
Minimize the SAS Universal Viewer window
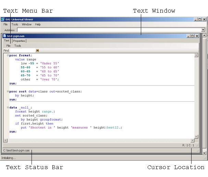pos(196,19)
